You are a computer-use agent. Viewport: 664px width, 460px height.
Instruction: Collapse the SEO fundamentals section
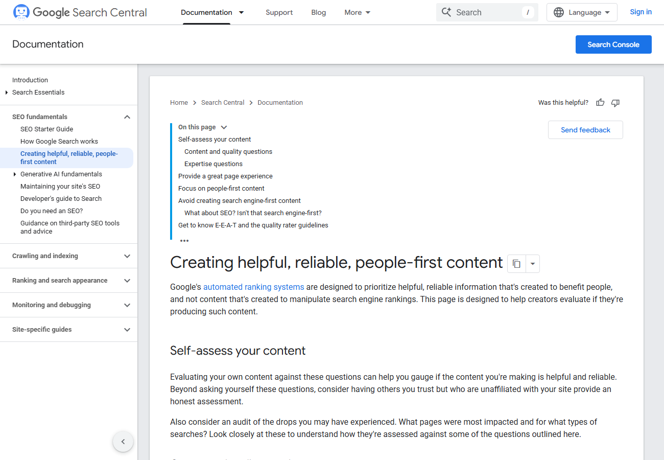pos(127,117)
